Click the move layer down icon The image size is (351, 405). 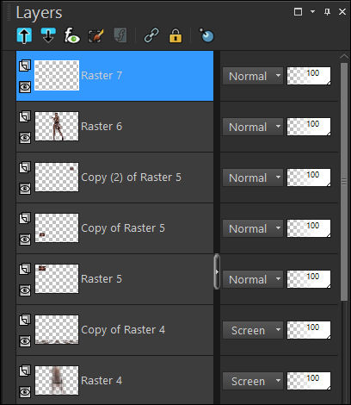[48, 35]
